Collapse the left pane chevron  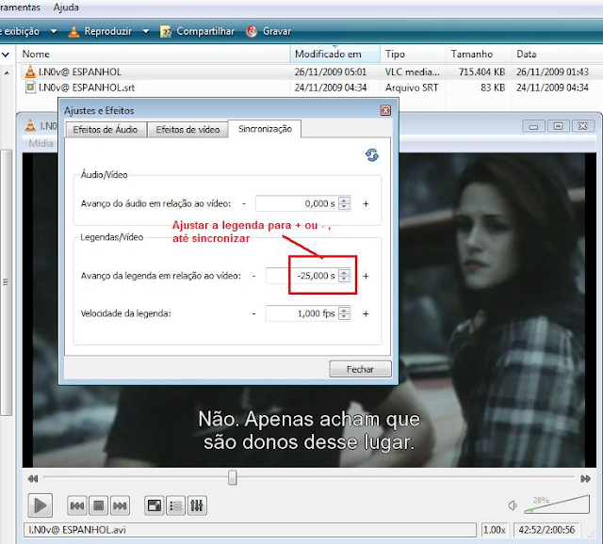click(6, 55)
